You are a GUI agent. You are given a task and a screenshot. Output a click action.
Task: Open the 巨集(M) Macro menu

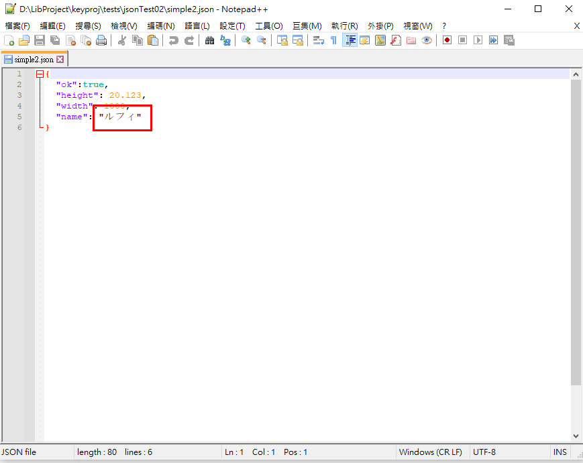(307, 26)
